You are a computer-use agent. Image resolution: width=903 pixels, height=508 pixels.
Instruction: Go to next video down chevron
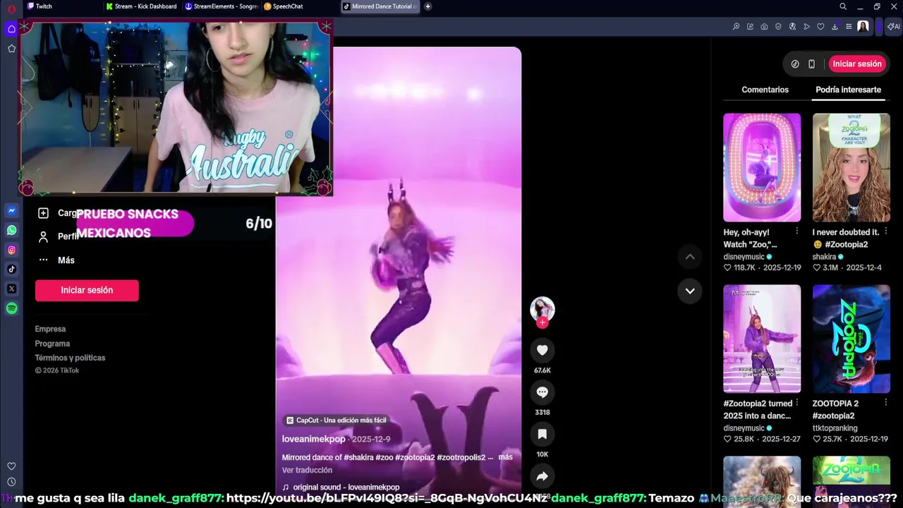(x=690, y=291)
